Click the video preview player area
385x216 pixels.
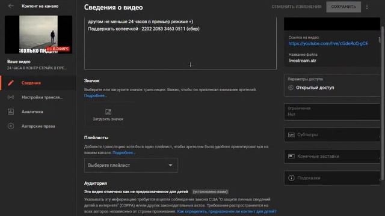pos(332,24)
